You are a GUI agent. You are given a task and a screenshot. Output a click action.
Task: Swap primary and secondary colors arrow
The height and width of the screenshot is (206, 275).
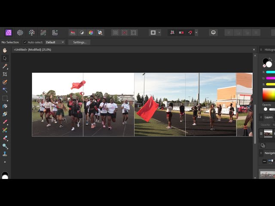click(271, 59)
